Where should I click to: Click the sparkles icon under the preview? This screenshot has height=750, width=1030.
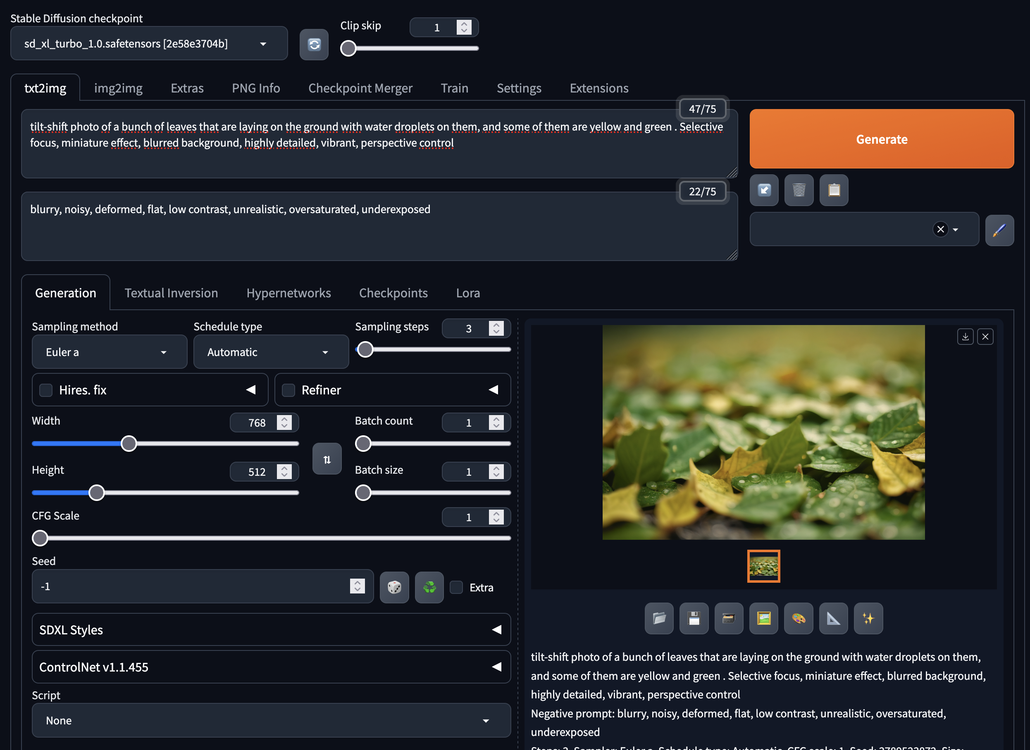[x=868, y=618]
